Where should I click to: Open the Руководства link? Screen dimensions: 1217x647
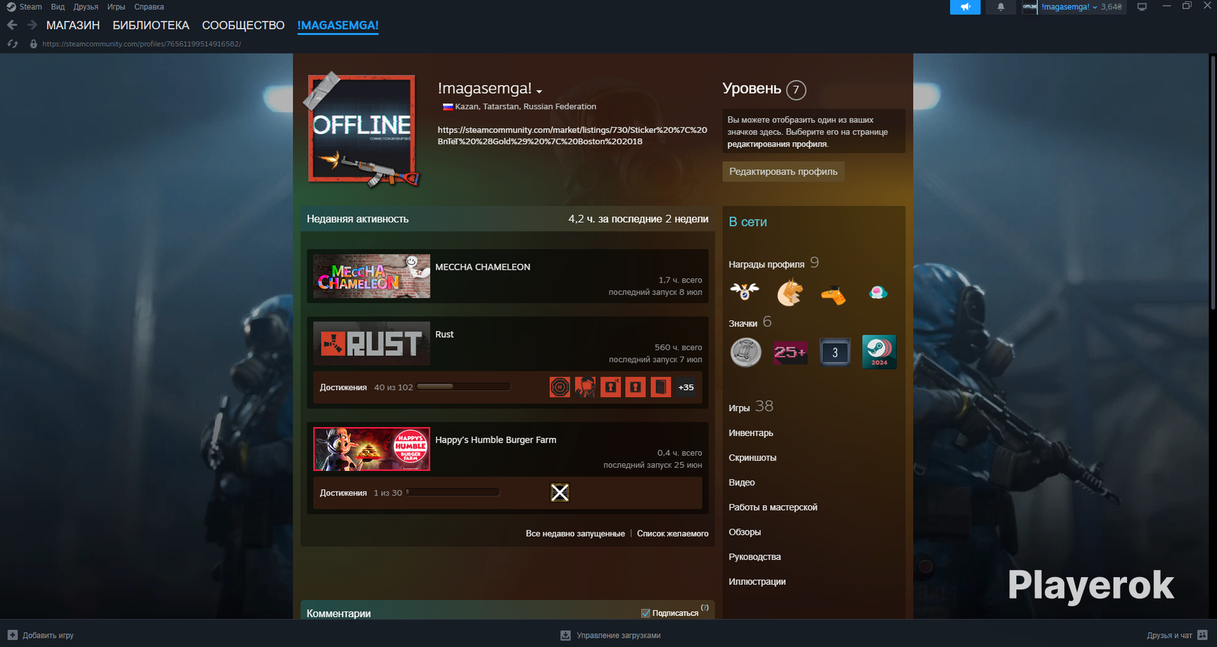click(754, 556)
